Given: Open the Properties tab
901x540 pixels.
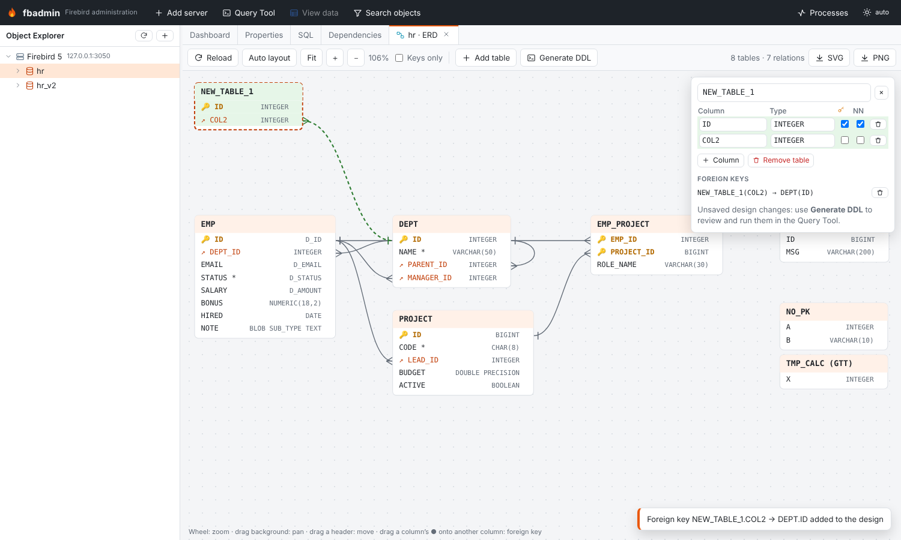Looking at the screenshot, I should (264, 35).
